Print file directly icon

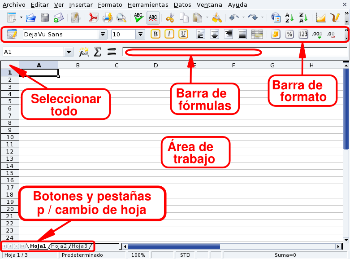(108, 18)
